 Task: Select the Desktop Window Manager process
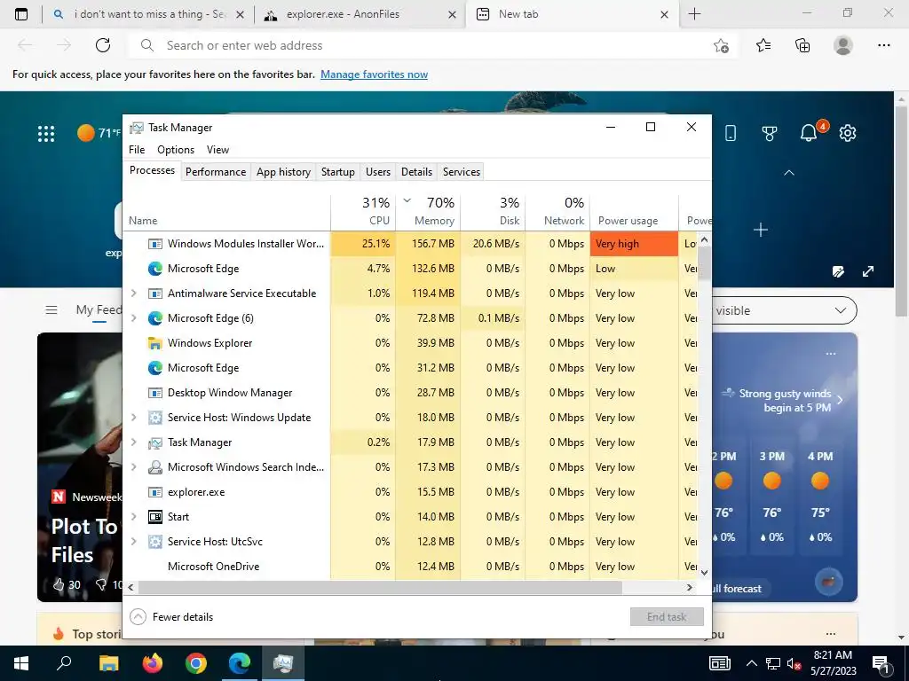[x=412, y=393]
